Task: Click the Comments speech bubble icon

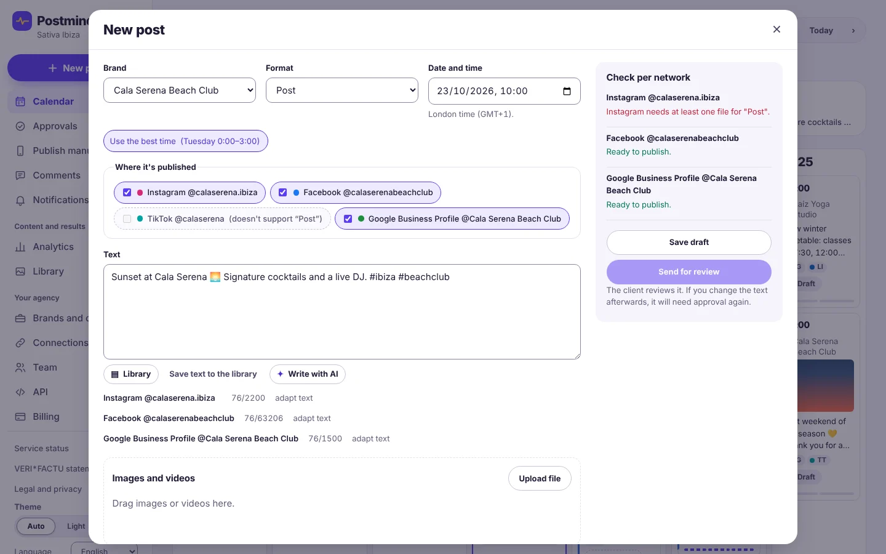Action: tap(20, 175)
